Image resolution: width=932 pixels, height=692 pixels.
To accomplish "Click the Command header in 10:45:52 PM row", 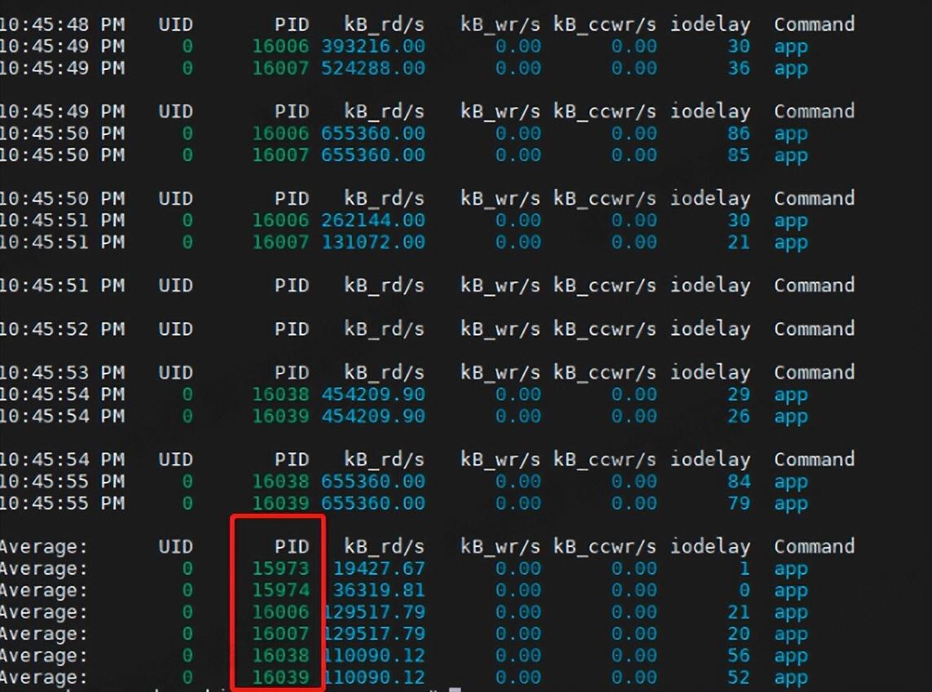I will click(x=815, y=329).
